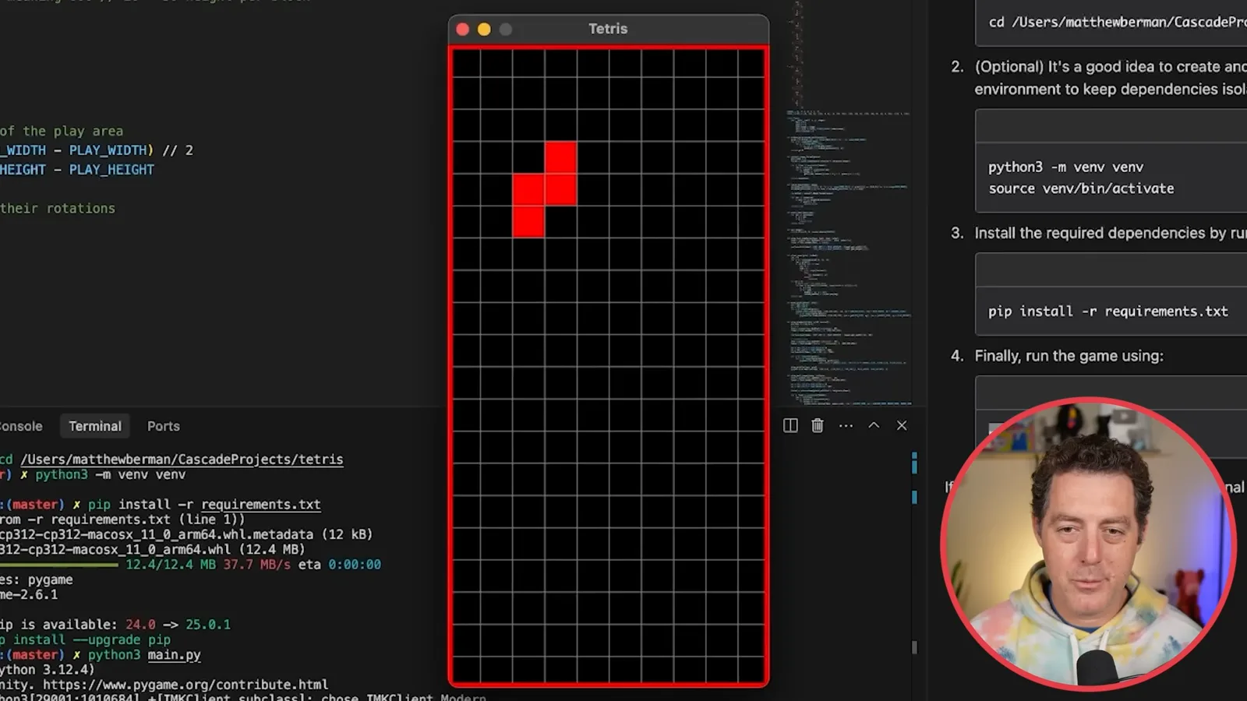Click the pip download progress bar in terminal
Screen dimensions: 1247x701
(59, 565)
